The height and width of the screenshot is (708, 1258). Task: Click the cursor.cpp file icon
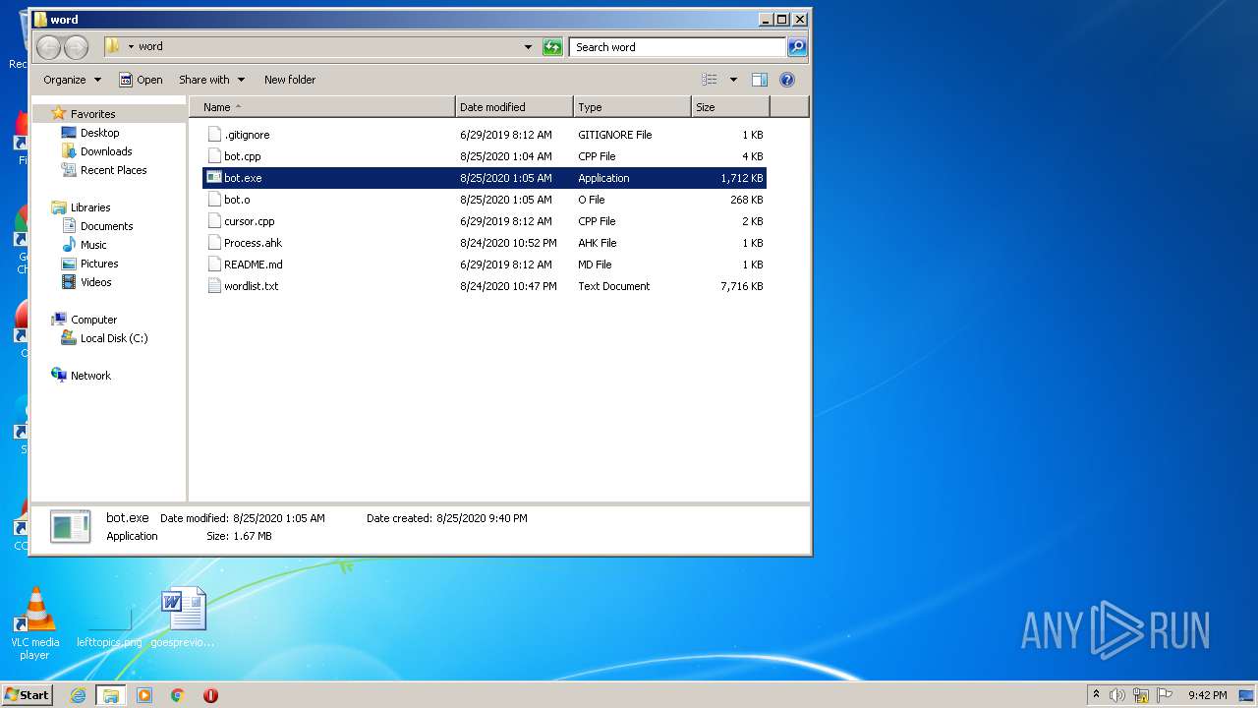pos(214,221)
